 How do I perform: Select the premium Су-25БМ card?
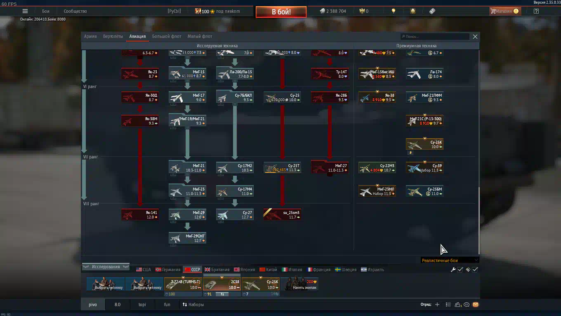[x=424, y=191]
